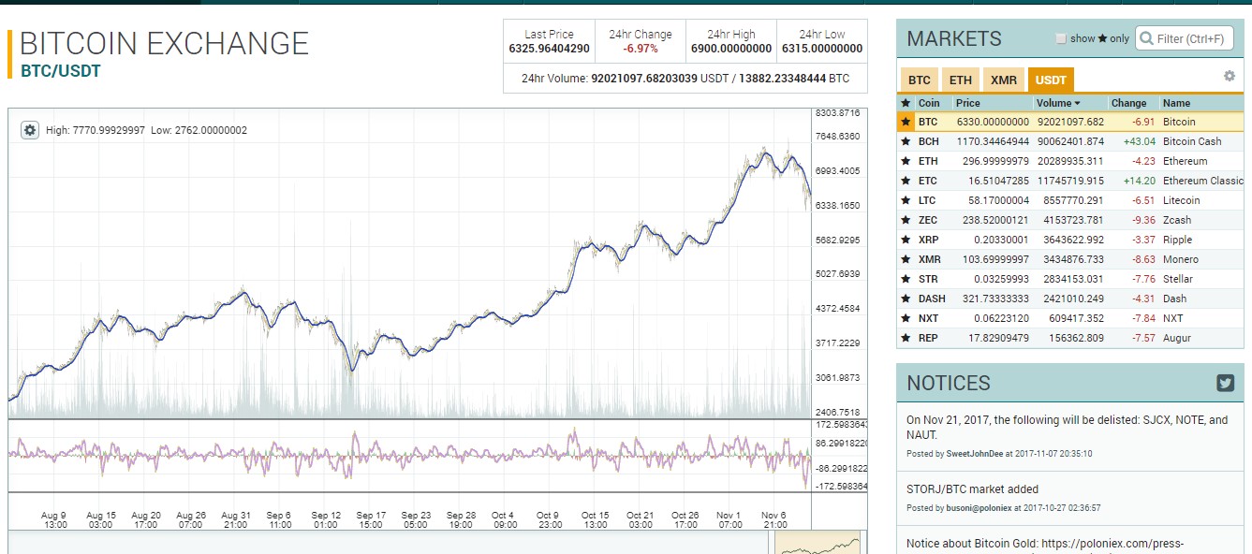Click the 24hr Low value 6315.00000000
The width and height of the screenshot is (1252, 554).
coord(822,49)
